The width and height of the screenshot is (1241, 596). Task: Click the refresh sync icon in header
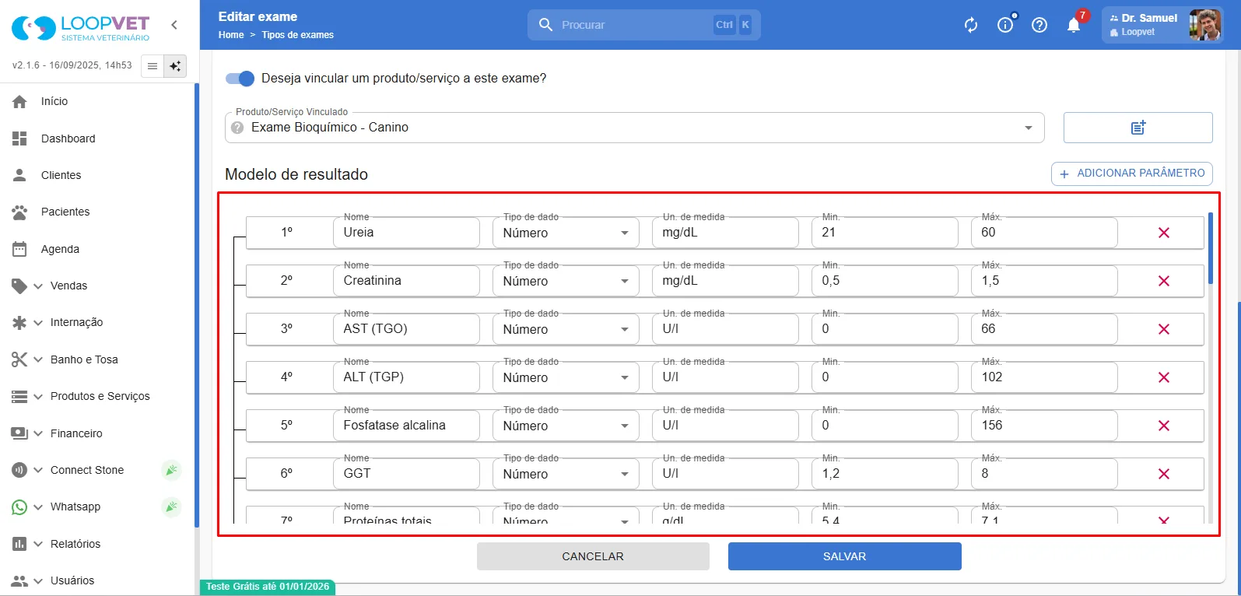pos(971,25)
